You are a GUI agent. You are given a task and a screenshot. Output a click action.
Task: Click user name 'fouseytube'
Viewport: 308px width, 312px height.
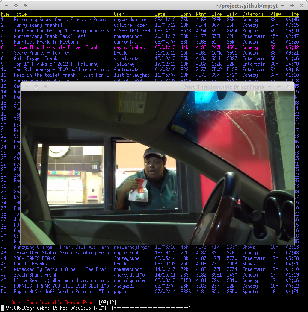127,259
